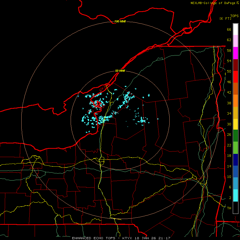
Task: Click the cyan swatch near 2
Action: 235,195
